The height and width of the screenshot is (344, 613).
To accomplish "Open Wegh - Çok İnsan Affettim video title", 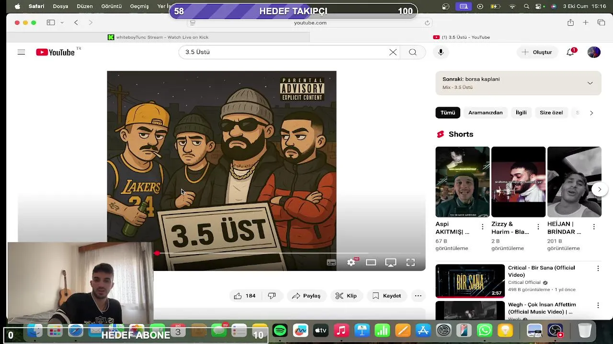I will pos(542,308).
